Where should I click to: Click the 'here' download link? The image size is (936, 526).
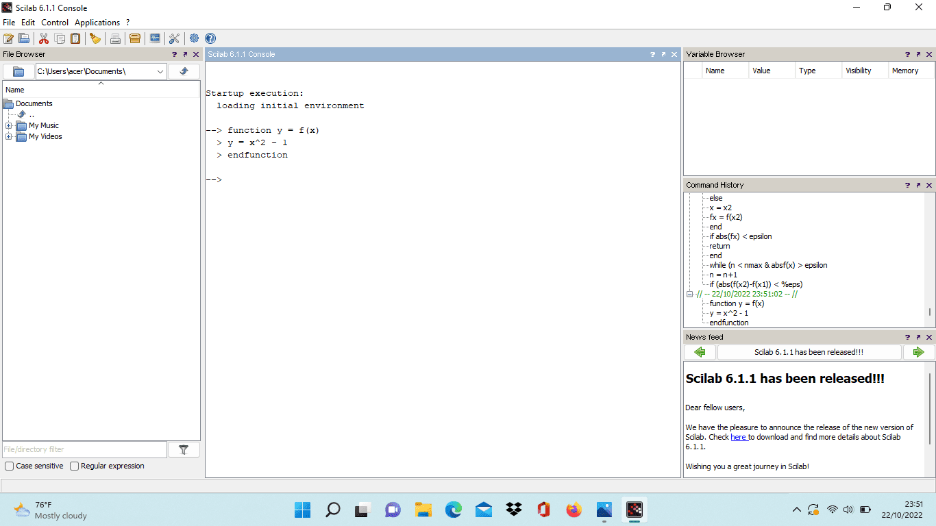(x=739, y=437)
